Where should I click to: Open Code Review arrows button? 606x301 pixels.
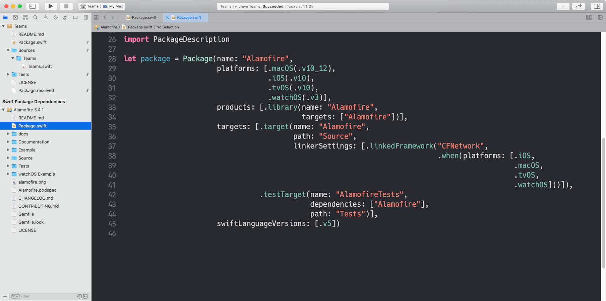tap(578, 6)
